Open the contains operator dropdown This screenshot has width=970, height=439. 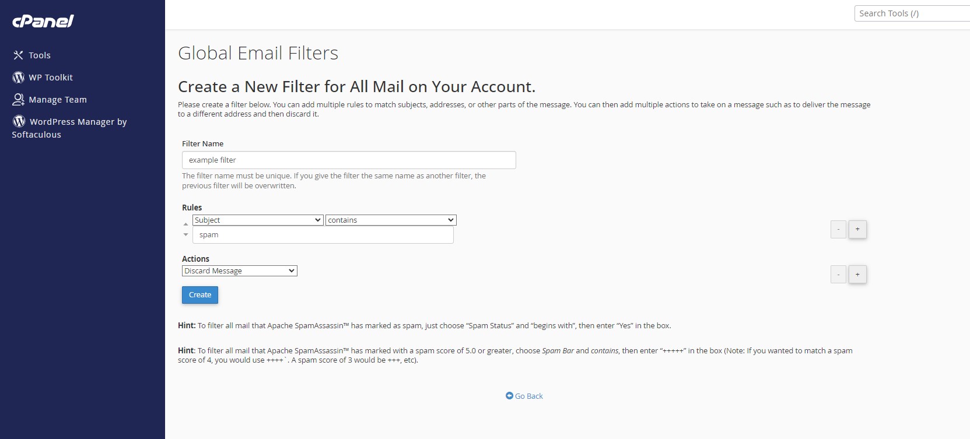coord(391,220)
